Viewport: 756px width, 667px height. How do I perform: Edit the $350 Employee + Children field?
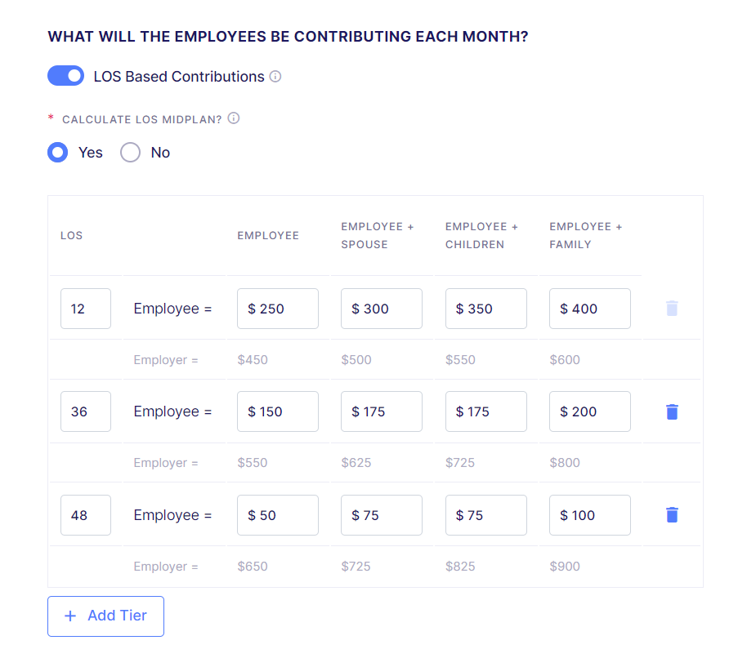[486, 309]
